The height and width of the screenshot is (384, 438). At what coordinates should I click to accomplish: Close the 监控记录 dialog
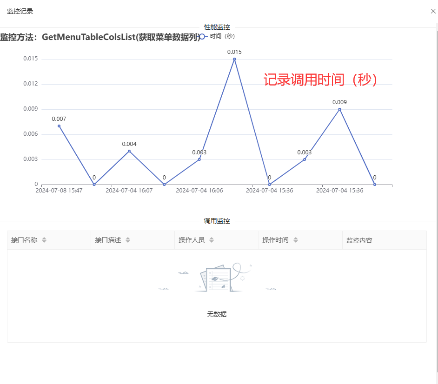(433, 11)
